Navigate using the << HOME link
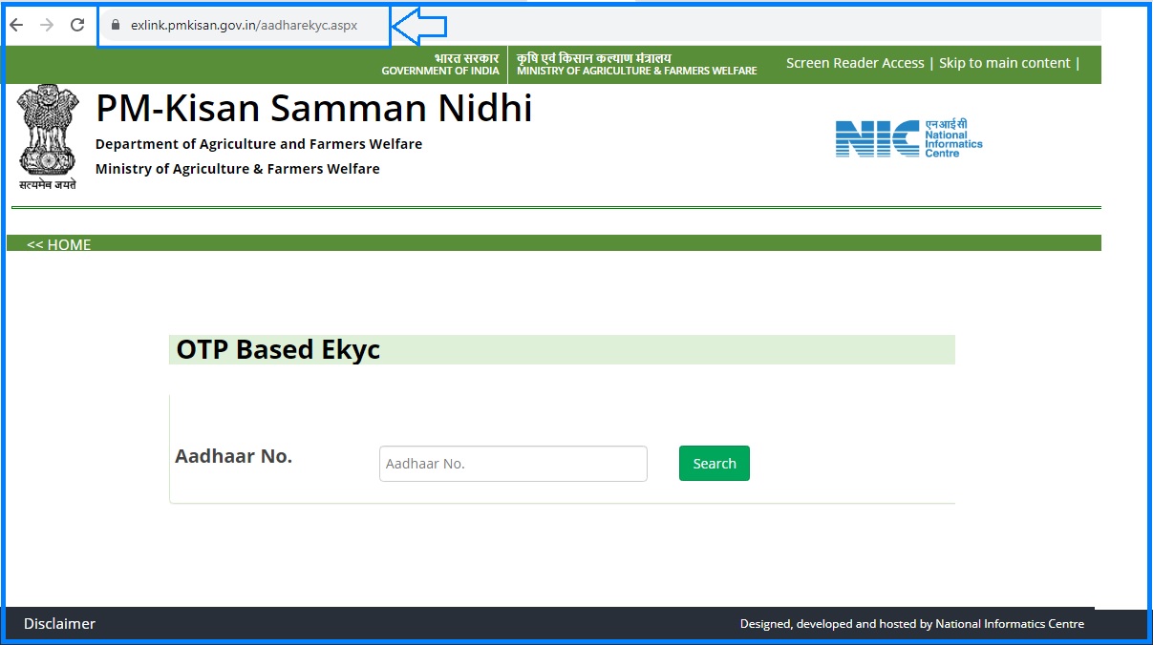The width and height of the screenshot is (1153, 645). tap(59, 244)
